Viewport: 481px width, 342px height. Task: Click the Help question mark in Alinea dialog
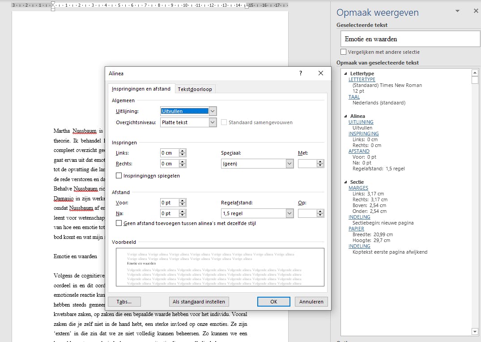click(x=301, y=73)
